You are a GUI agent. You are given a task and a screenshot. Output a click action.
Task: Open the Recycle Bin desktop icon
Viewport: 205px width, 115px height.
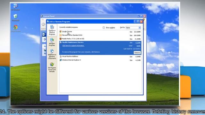[x=15, y=18]
